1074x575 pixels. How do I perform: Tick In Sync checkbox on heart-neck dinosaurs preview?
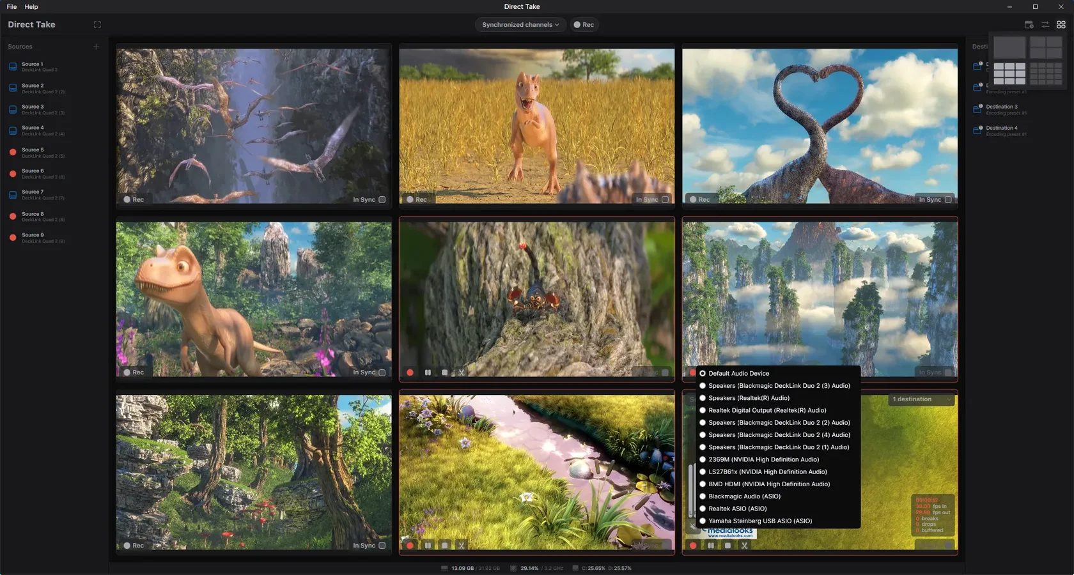click(x=948, y=199)
